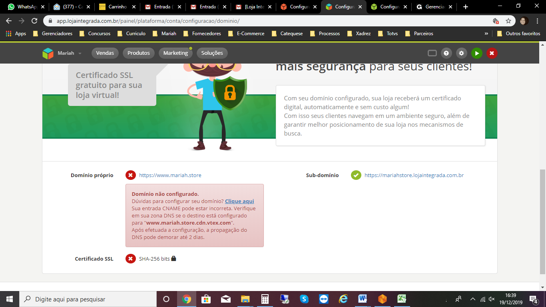Click red X status icon beside mariah.store domain
The height and width of the screenshot is (307, 546).
tap(131, 175)
